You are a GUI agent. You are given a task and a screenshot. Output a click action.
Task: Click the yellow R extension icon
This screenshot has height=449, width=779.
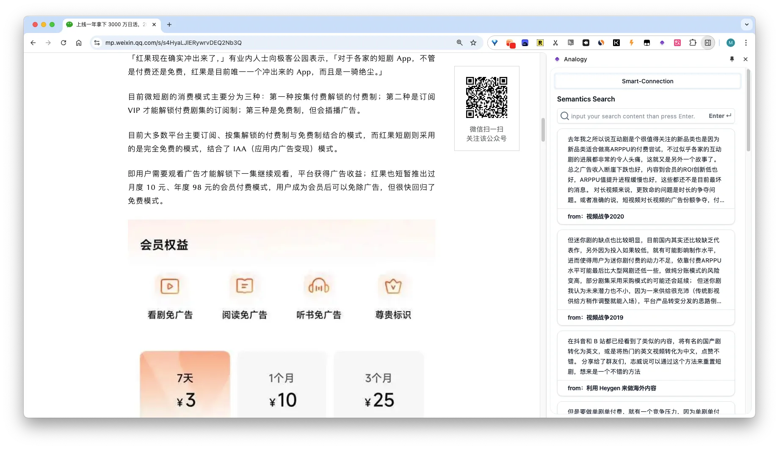pyautogui.click(x=540, y=43)
